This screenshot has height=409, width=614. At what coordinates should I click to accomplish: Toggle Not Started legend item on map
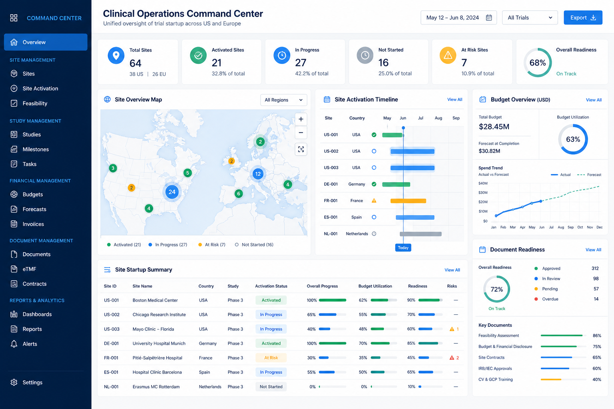(x=254, y=245)
